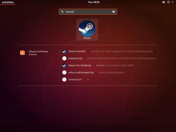Select the solus-runtime-gaming result name

click(x=81, y=72)
